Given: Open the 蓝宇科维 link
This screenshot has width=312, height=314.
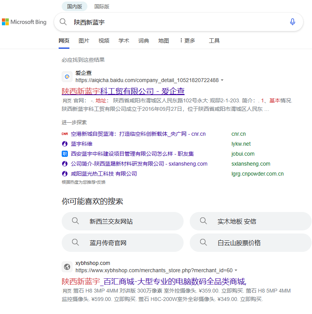Looking at the screenshot, I should [x=82, y=144].
